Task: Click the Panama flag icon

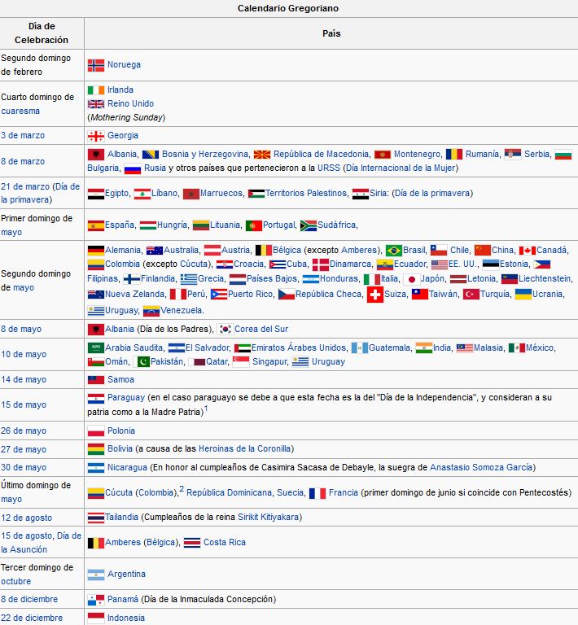Action: (x=95, y=600)
